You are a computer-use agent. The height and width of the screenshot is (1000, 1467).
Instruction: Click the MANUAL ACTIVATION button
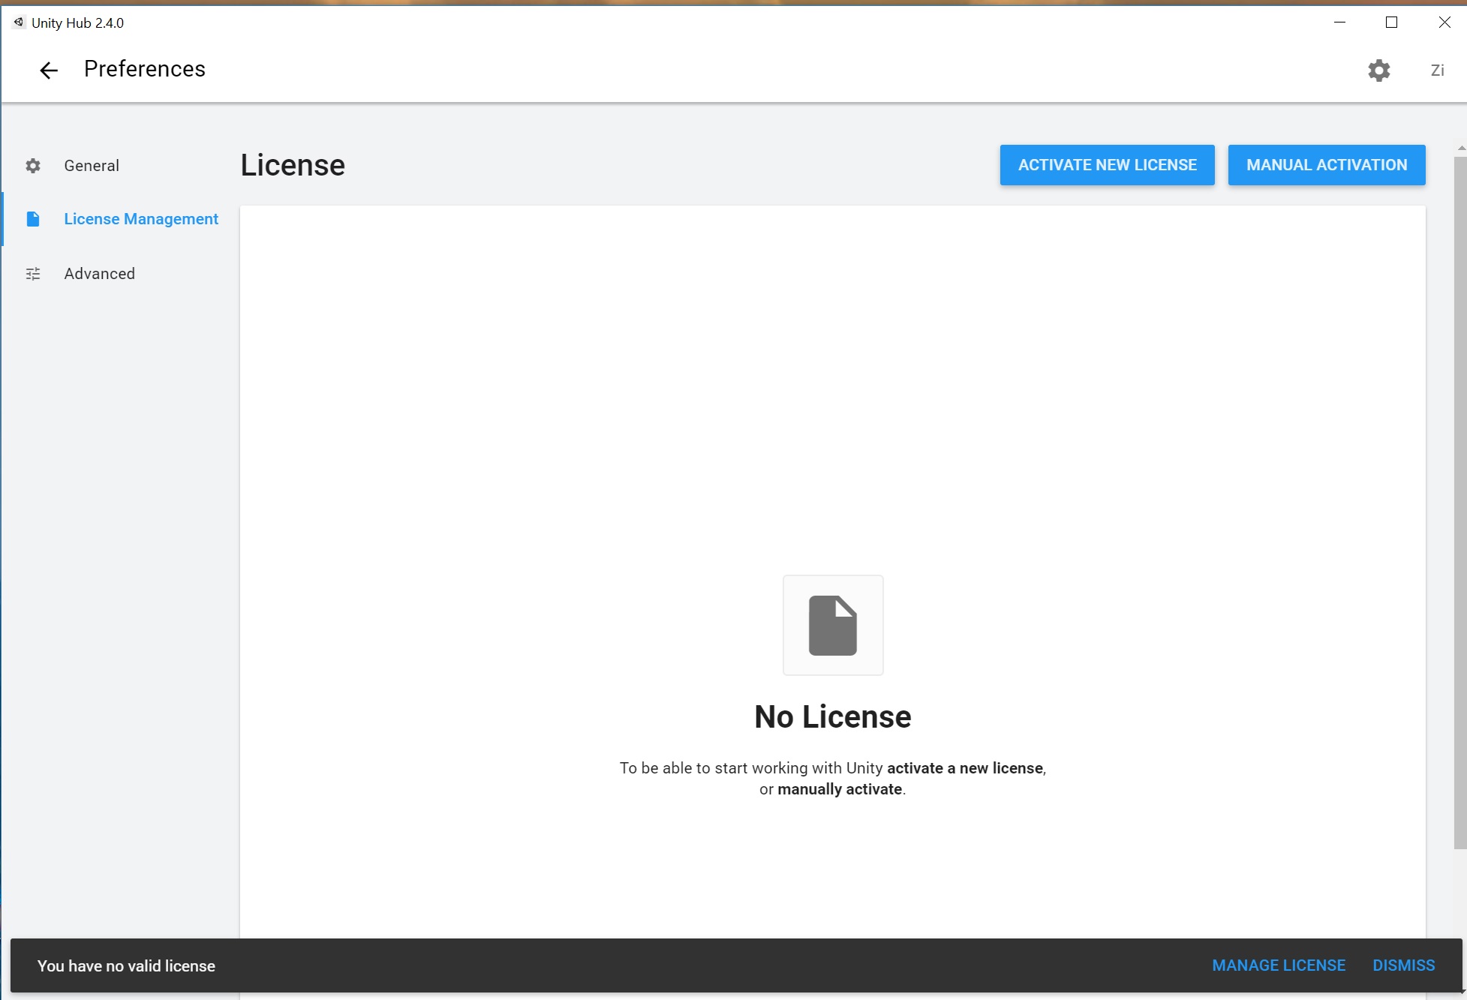tap(1327, 164)
